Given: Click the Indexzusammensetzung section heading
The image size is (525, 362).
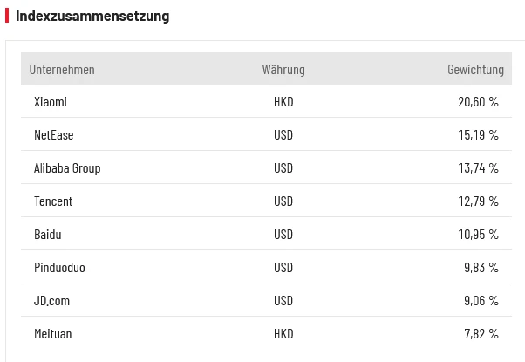Looking at the screenshot, I should [92, 17].
